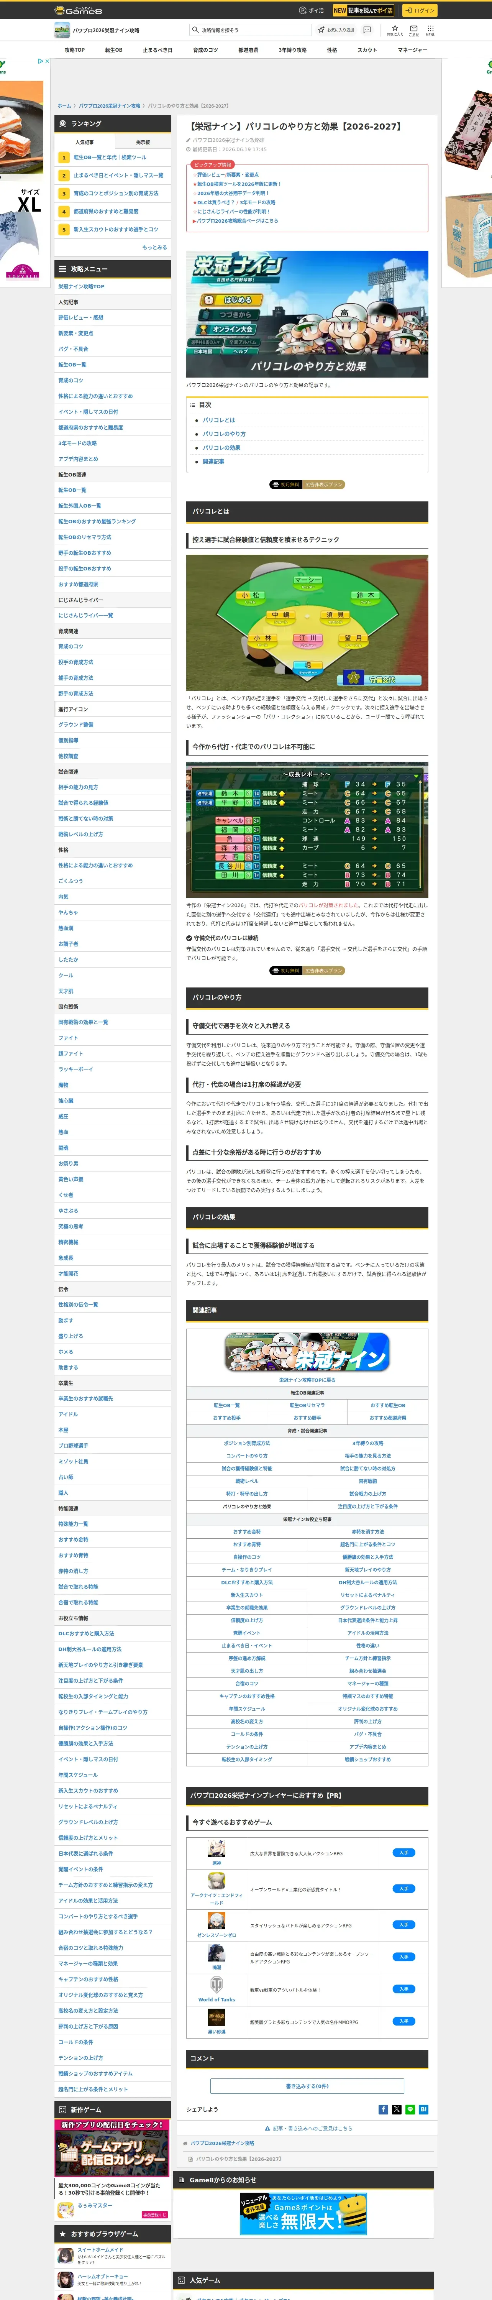
Task: Click the hamburger icon beside 攻略メニュー
Action: point(62,269)
